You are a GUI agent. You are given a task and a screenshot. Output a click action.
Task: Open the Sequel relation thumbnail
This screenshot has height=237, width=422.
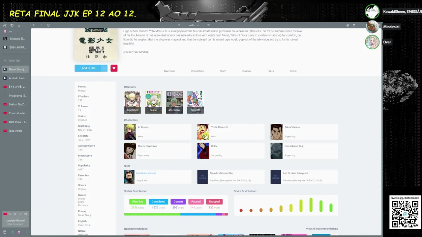[x=153, y=102]
